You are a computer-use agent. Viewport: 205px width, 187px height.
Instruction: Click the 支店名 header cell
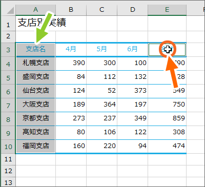[x=35, y=50]
